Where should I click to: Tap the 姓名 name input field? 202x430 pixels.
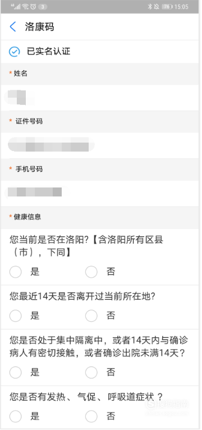pos(100,98)
